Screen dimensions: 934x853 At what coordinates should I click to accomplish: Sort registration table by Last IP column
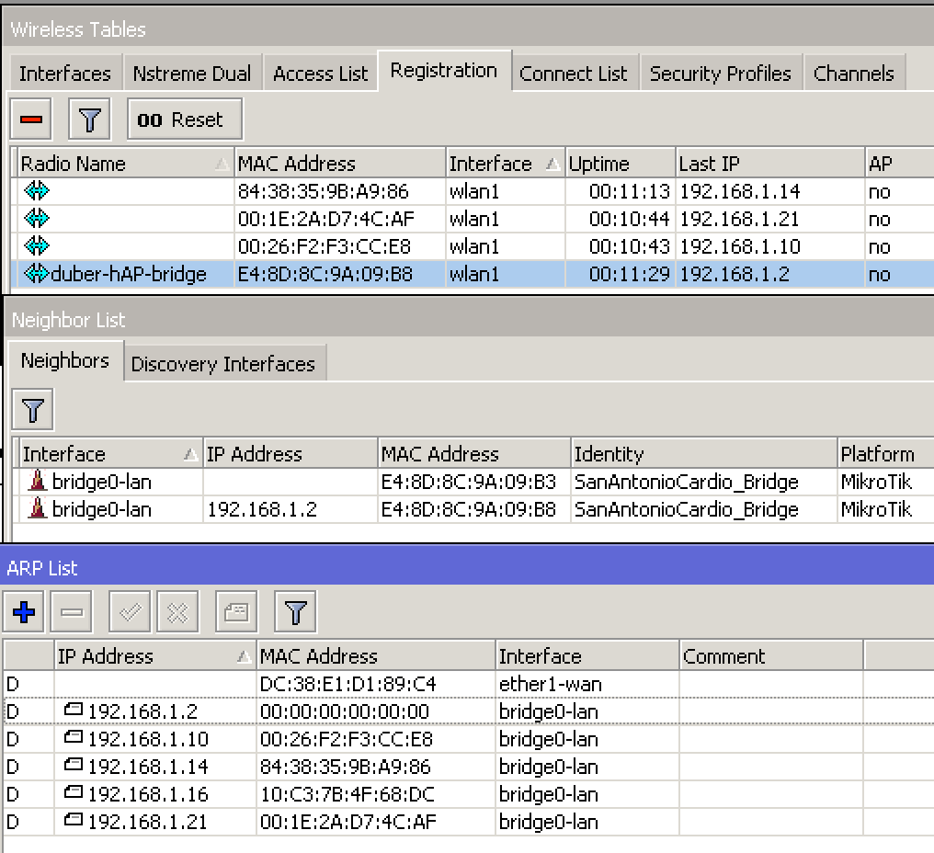(769, 164)
